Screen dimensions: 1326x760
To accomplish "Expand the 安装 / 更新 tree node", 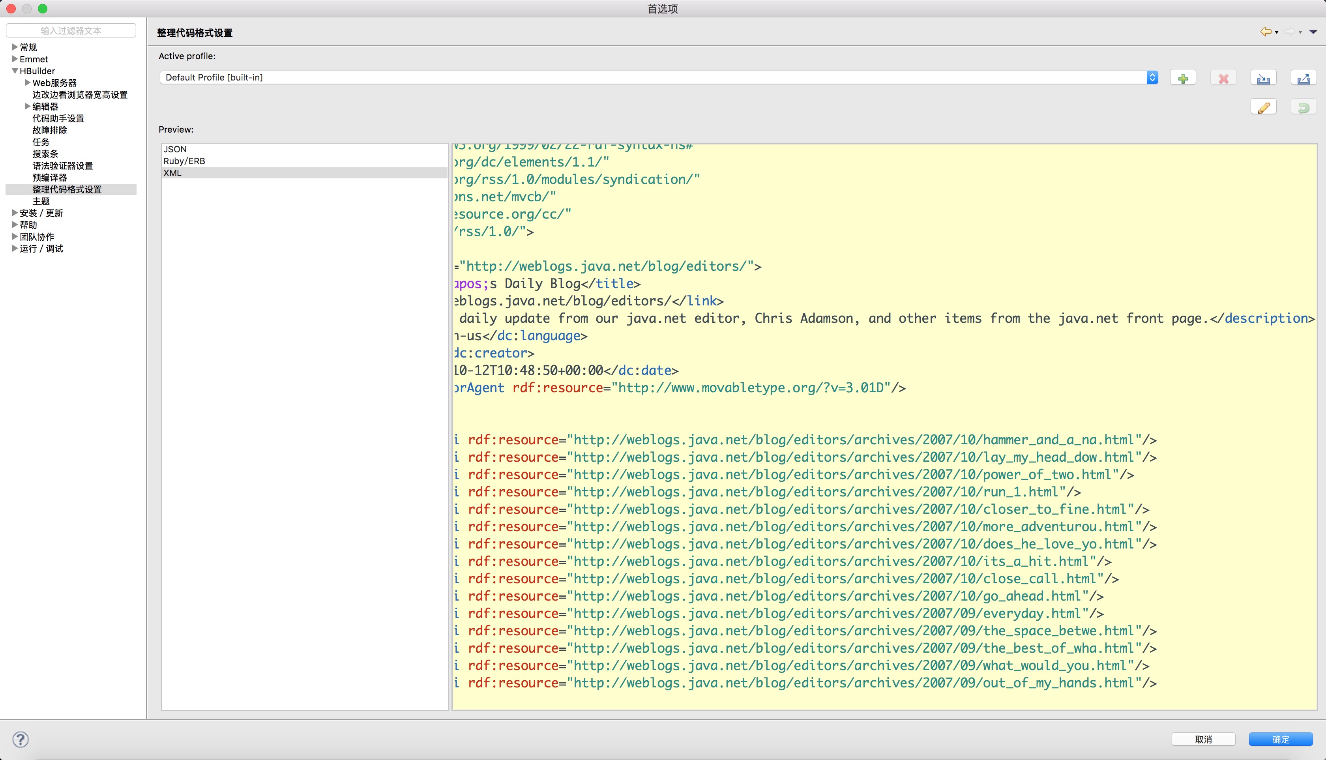I will [15, 213].
